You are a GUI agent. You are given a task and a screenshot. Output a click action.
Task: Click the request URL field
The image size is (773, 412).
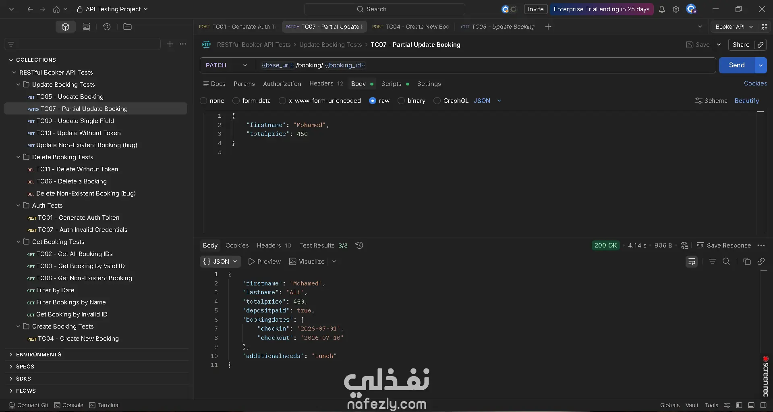tap(485, 65)
